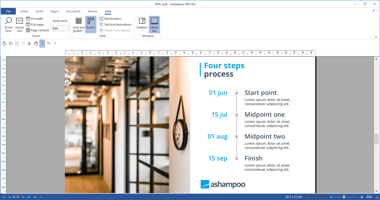Go to the next page arrow

coord(23,197)
